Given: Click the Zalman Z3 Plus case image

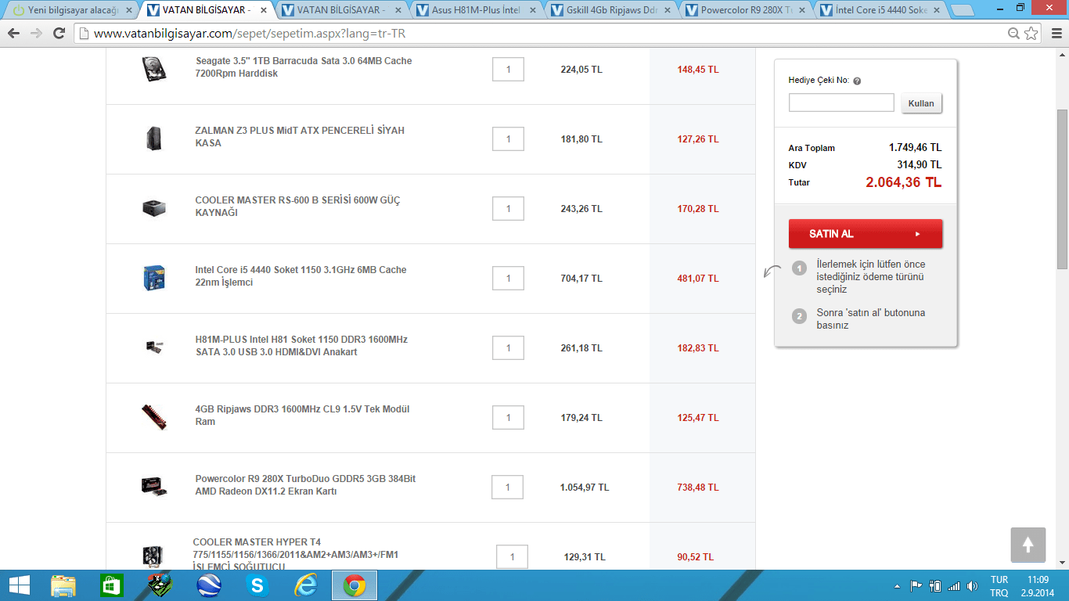Looking at the screenshot, I should pos(153,139).
